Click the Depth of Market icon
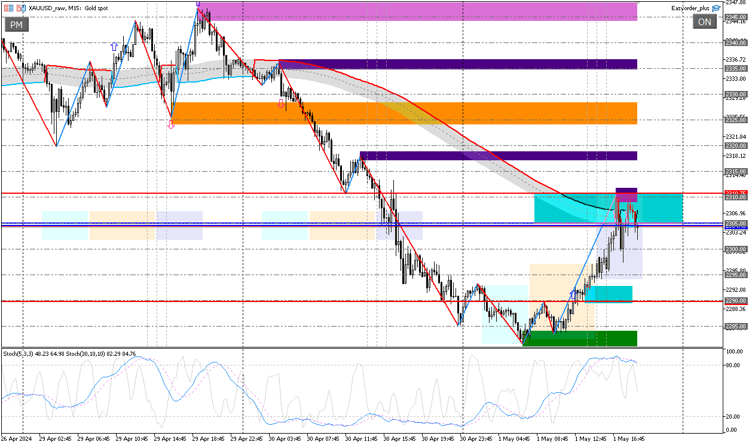 [8, 8]
